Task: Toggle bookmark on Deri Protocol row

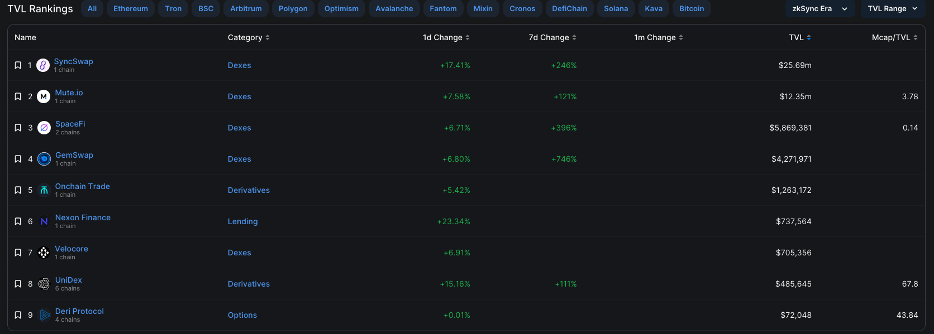Action: 18,315
